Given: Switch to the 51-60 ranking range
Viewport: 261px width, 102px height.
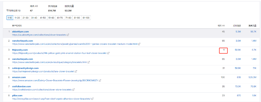Looking at the screenshot, I should point(51,18).
